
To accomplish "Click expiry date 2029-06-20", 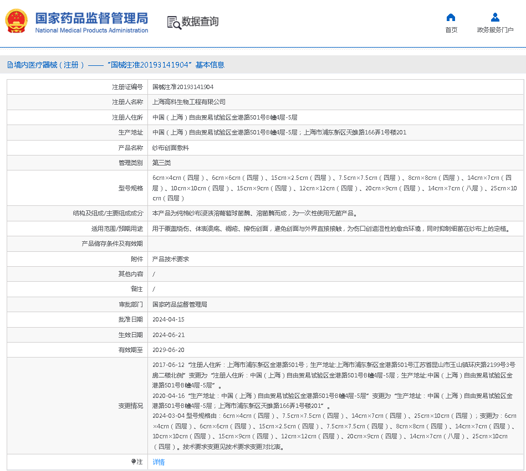I will tap(168, 350).
